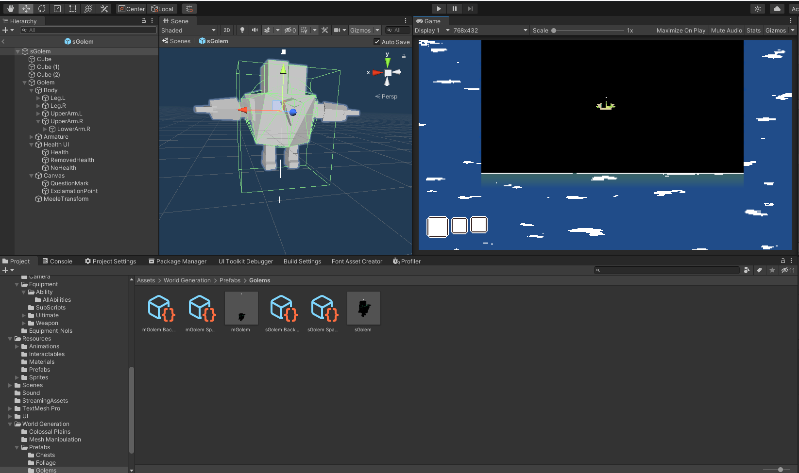Open the scene camera settings icon
The height and width of the screenshot is (473, 799).
click(x=337, y=30)
